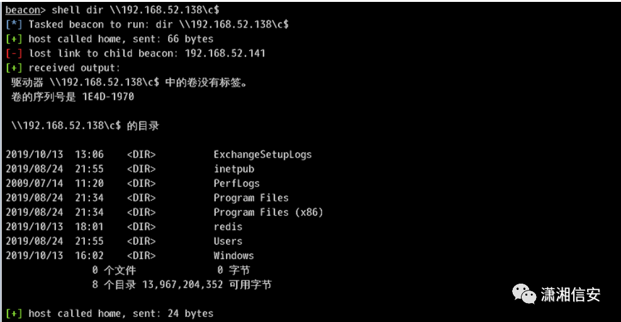Click the redis directory name
This screenshot has width=621, height=322.
coord(228,227)
